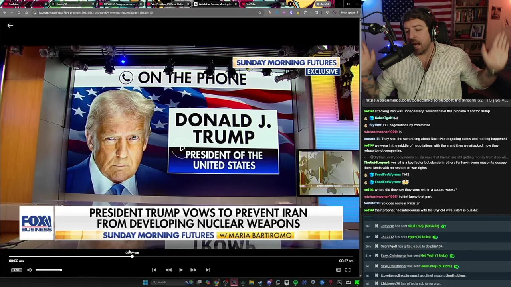
Task: Click michaelmosher1998's "I didnt know that part" message
Action: (x=397, y=197)
